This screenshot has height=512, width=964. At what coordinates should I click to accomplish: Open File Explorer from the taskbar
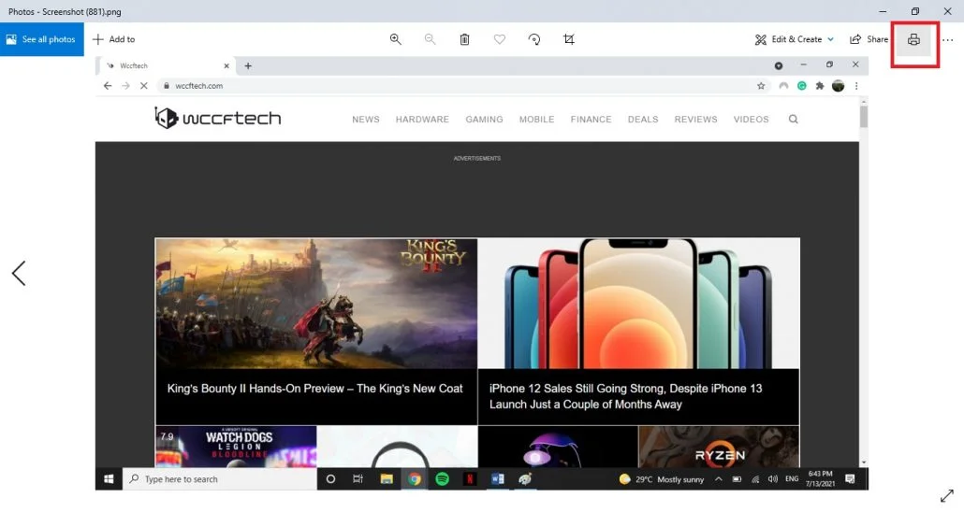point(387,479)
